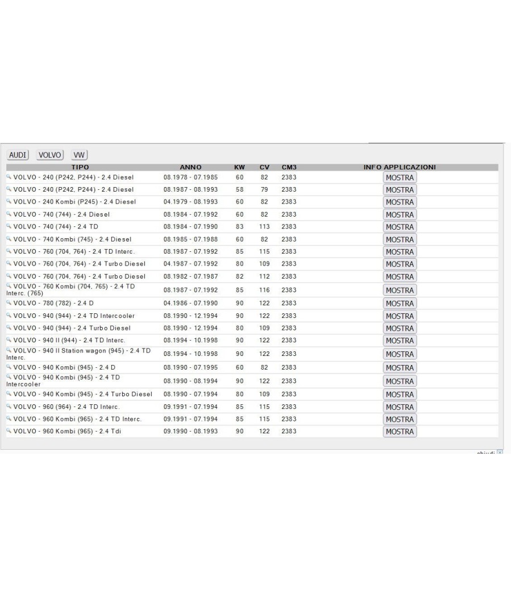Click magnifier icon for 760 2.4 TD Interc. sedan
This screenshot has width=511, height=597.
pyautogui.click(x=9, y=251)
